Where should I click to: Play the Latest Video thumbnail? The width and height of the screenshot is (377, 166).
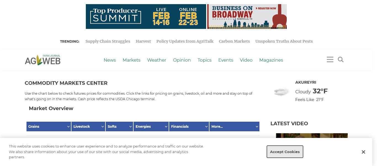pos(312,136)
